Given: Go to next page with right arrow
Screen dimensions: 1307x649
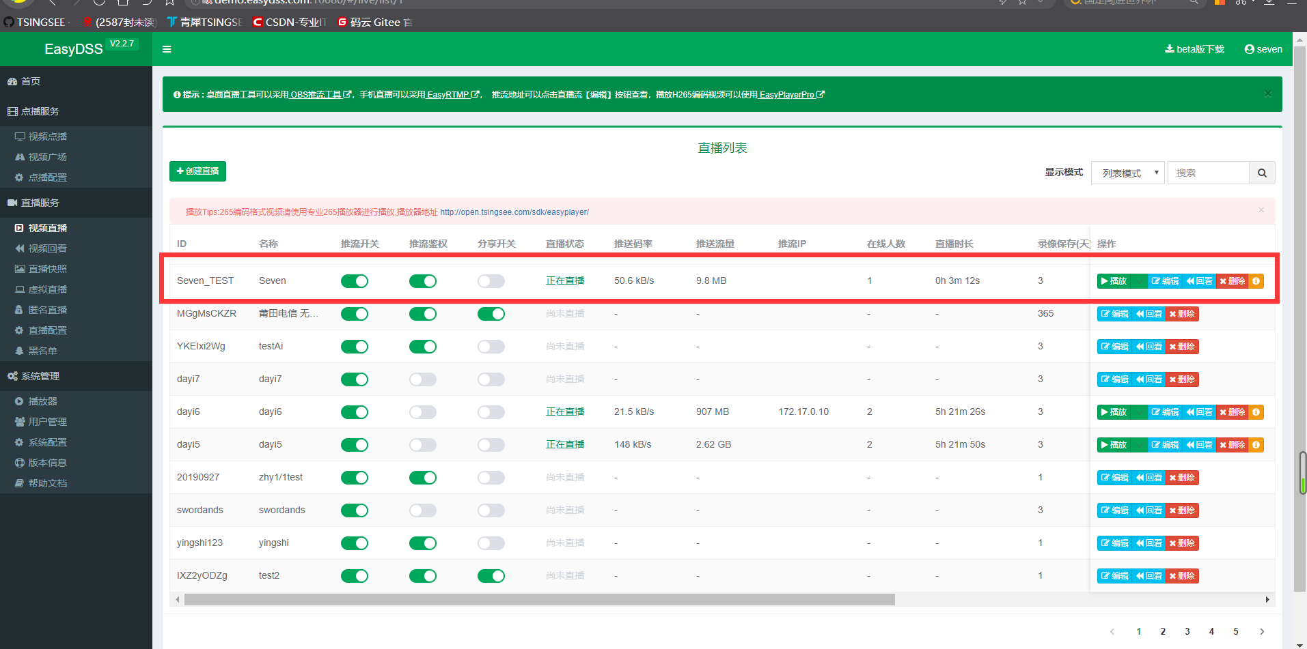Looking at the screenshot, I should click(1262, 631).
